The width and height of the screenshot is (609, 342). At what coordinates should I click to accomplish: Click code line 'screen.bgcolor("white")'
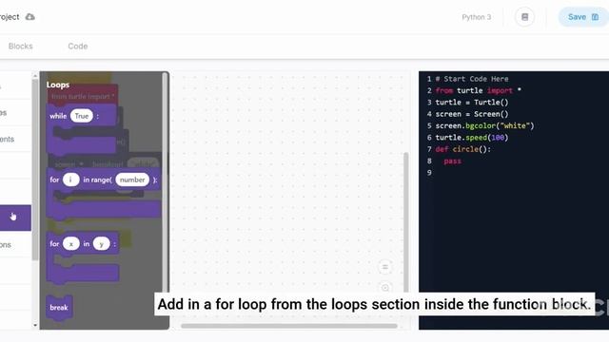[x=484, y=126]
